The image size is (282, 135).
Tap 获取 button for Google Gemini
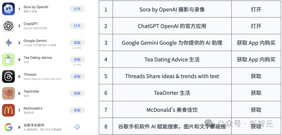coord(77,43)
